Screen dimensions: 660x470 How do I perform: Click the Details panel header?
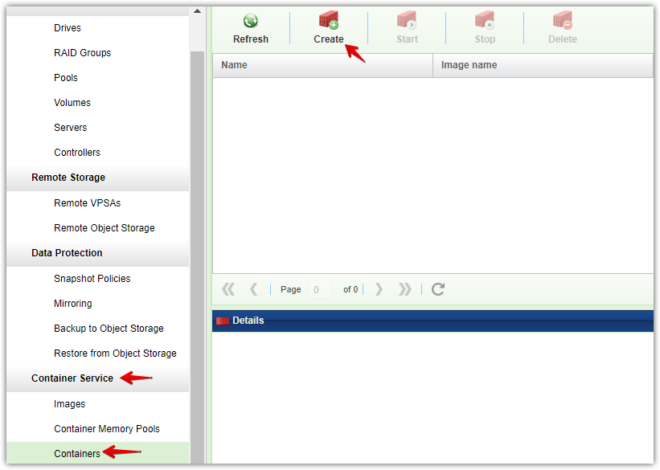[432, 321]
